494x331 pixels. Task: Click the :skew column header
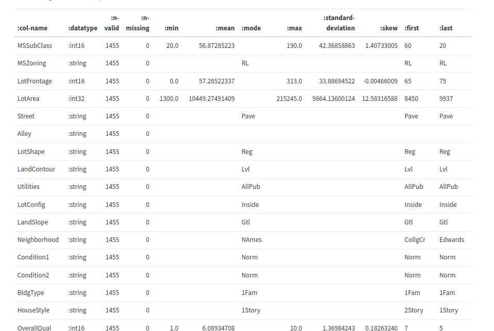(x=388, y=28)
